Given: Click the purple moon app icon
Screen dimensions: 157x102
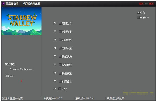Looking at the screenshot, I should pyautogui.click(x=3, y=4).
